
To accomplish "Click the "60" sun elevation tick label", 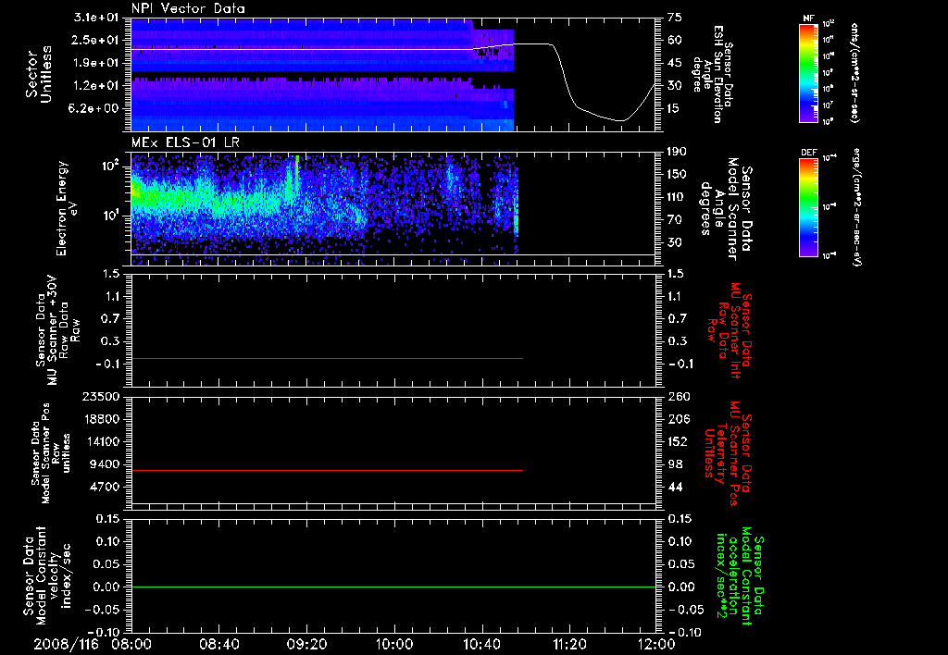I will (x=674, y=40).
